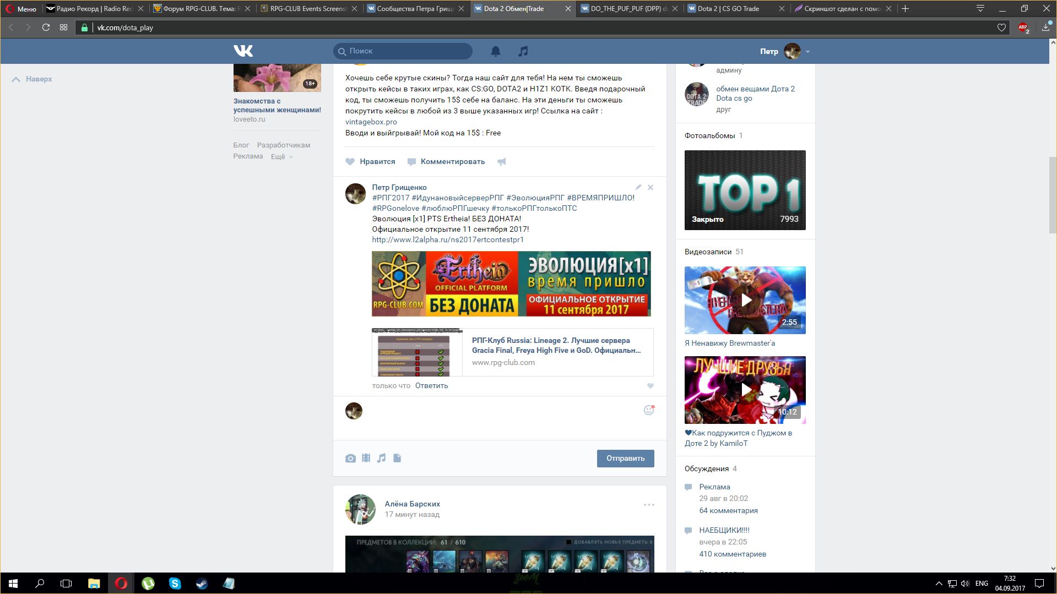Screen dimensions: 1057x594
Task: Open Windows Start menu
Action: click(x=13, y=584)
